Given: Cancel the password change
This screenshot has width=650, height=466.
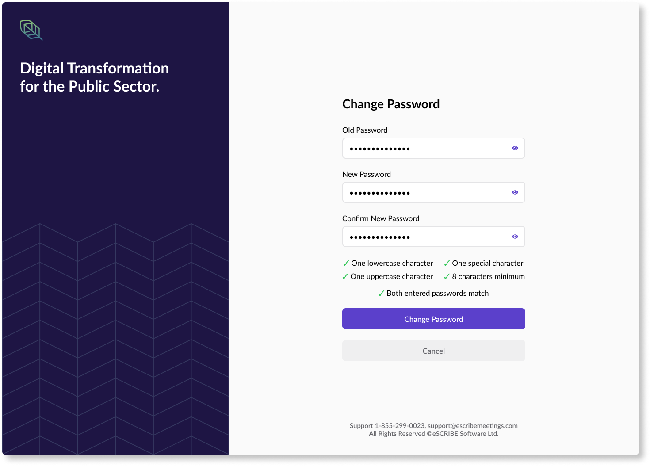Looking at the screenshot, I should (434, 351).
